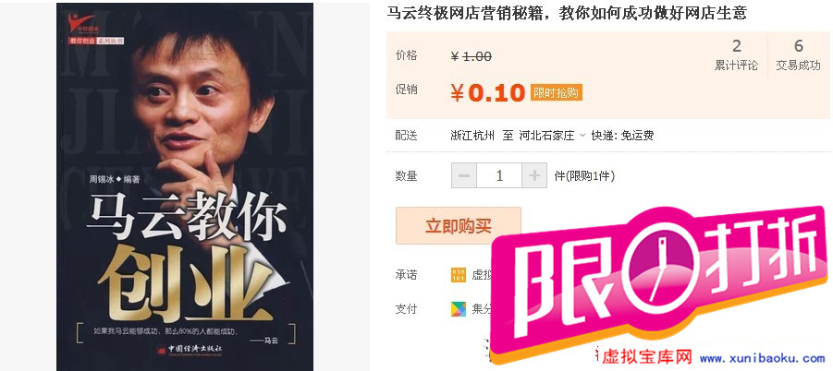The height and width of the screenshot is (371, 833).
Task: Open the 交易成功 transaction count
Action: (799, 55)
